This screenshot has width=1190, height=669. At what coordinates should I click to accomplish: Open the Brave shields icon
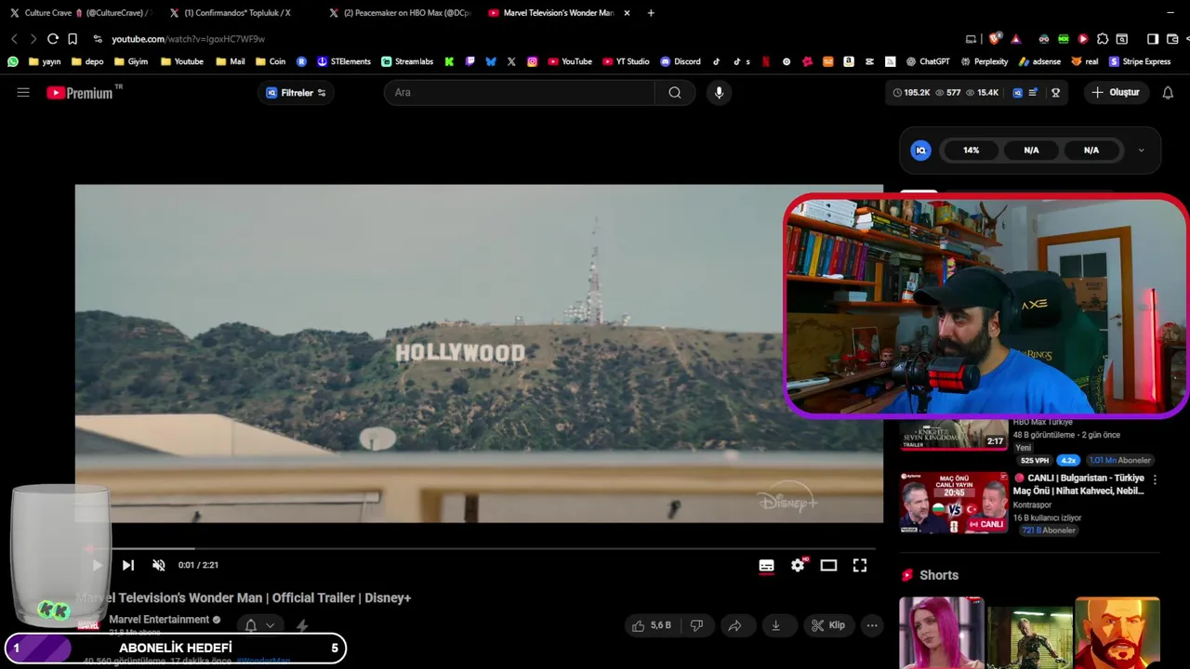(x=995, y=39)
